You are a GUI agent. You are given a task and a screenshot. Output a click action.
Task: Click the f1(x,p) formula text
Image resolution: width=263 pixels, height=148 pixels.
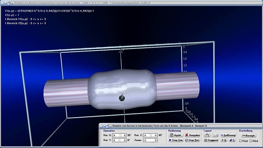click(49, 11)
